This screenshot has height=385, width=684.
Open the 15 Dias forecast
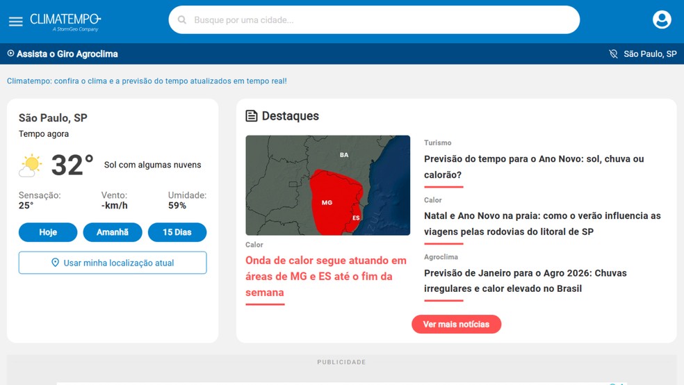coord(177,232)
